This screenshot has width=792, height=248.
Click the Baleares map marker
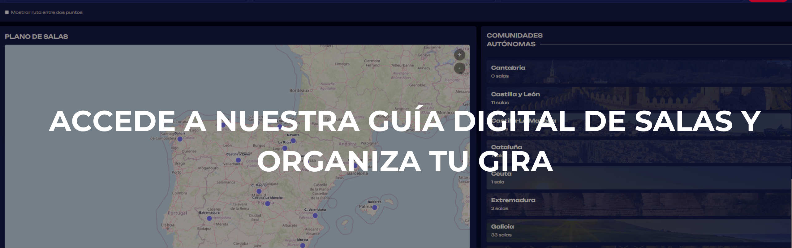tap(375, 207)
